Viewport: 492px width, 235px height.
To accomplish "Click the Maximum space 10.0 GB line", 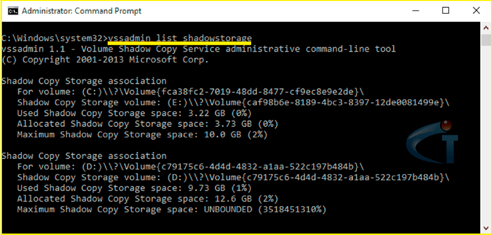I will pyautogui.click(x=143, y=135).
